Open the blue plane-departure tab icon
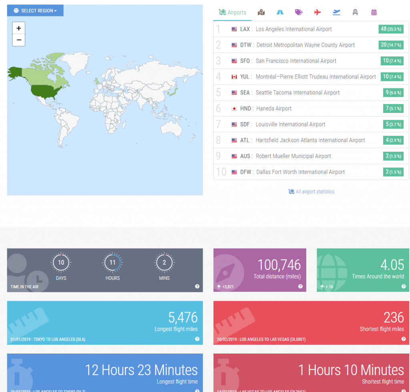Viewport: 410px width, 392px height. click(x=336, y=12)
